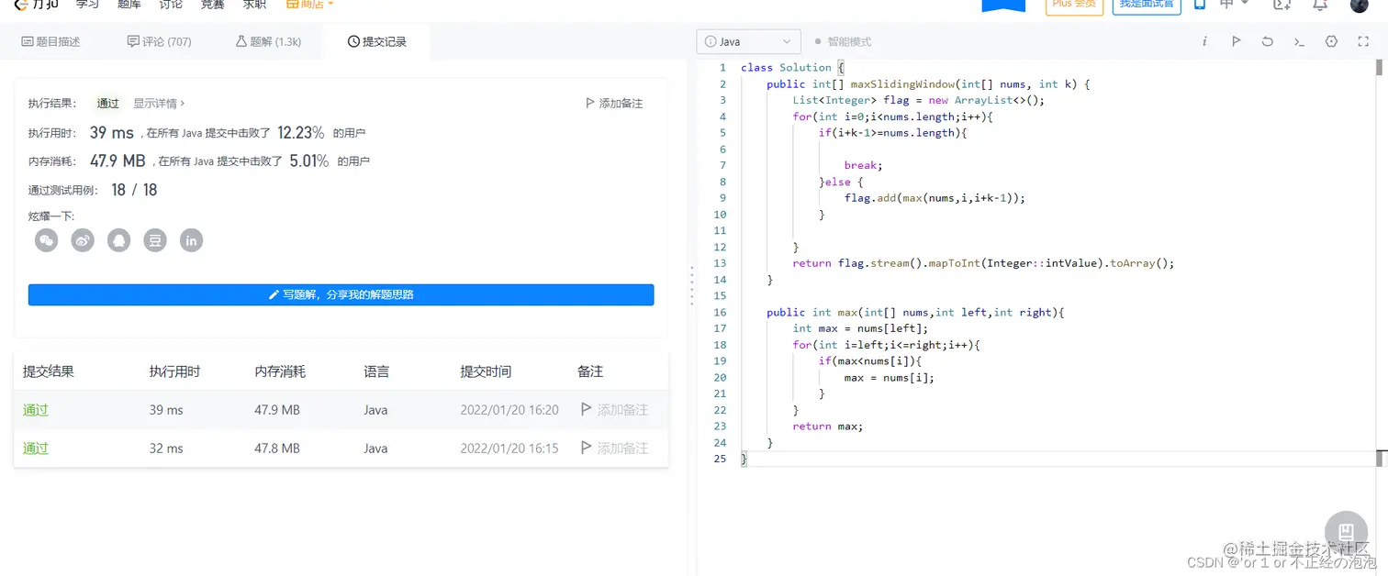Click the 语言 column header
This screenshot has height=576, width=1388.
coord(376,371)
